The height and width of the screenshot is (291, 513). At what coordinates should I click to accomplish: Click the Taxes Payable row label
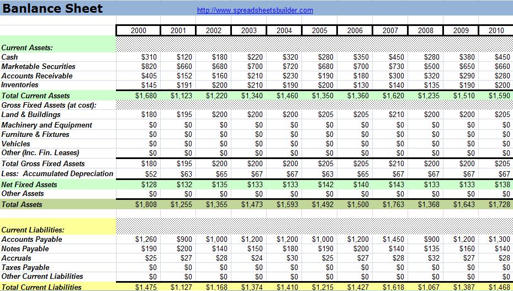25,268
